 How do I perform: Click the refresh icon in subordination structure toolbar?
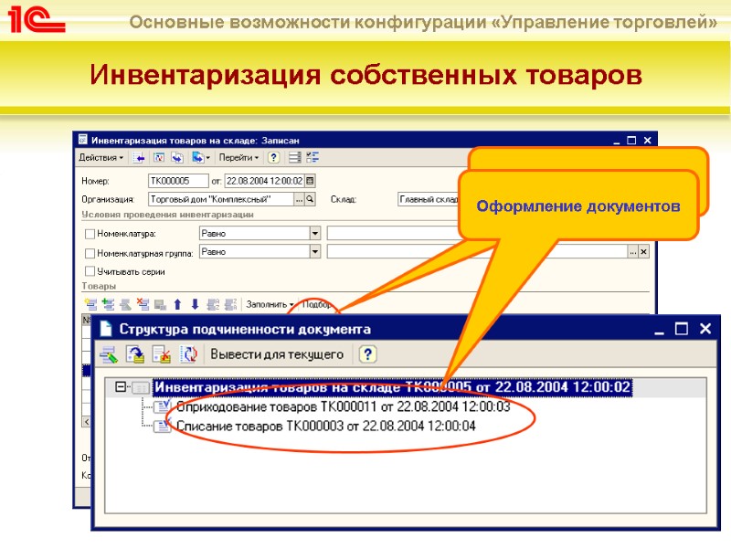coord(190,353)
